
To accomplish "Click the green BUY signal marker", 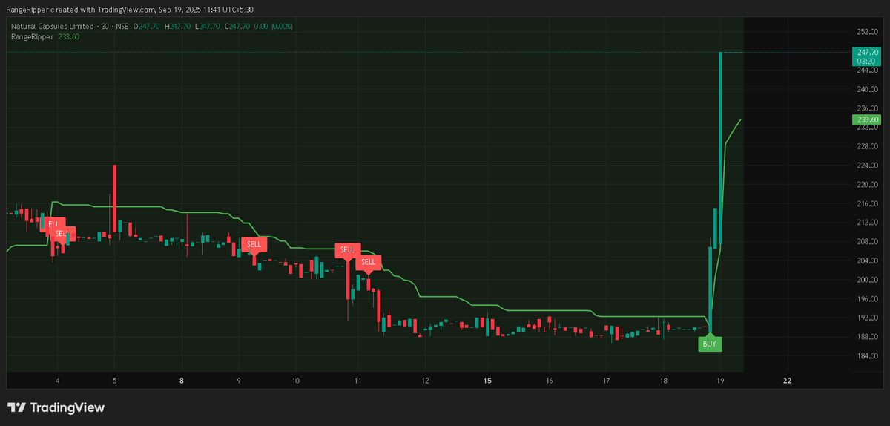I will pyautogui.click(x=709, y=344).
